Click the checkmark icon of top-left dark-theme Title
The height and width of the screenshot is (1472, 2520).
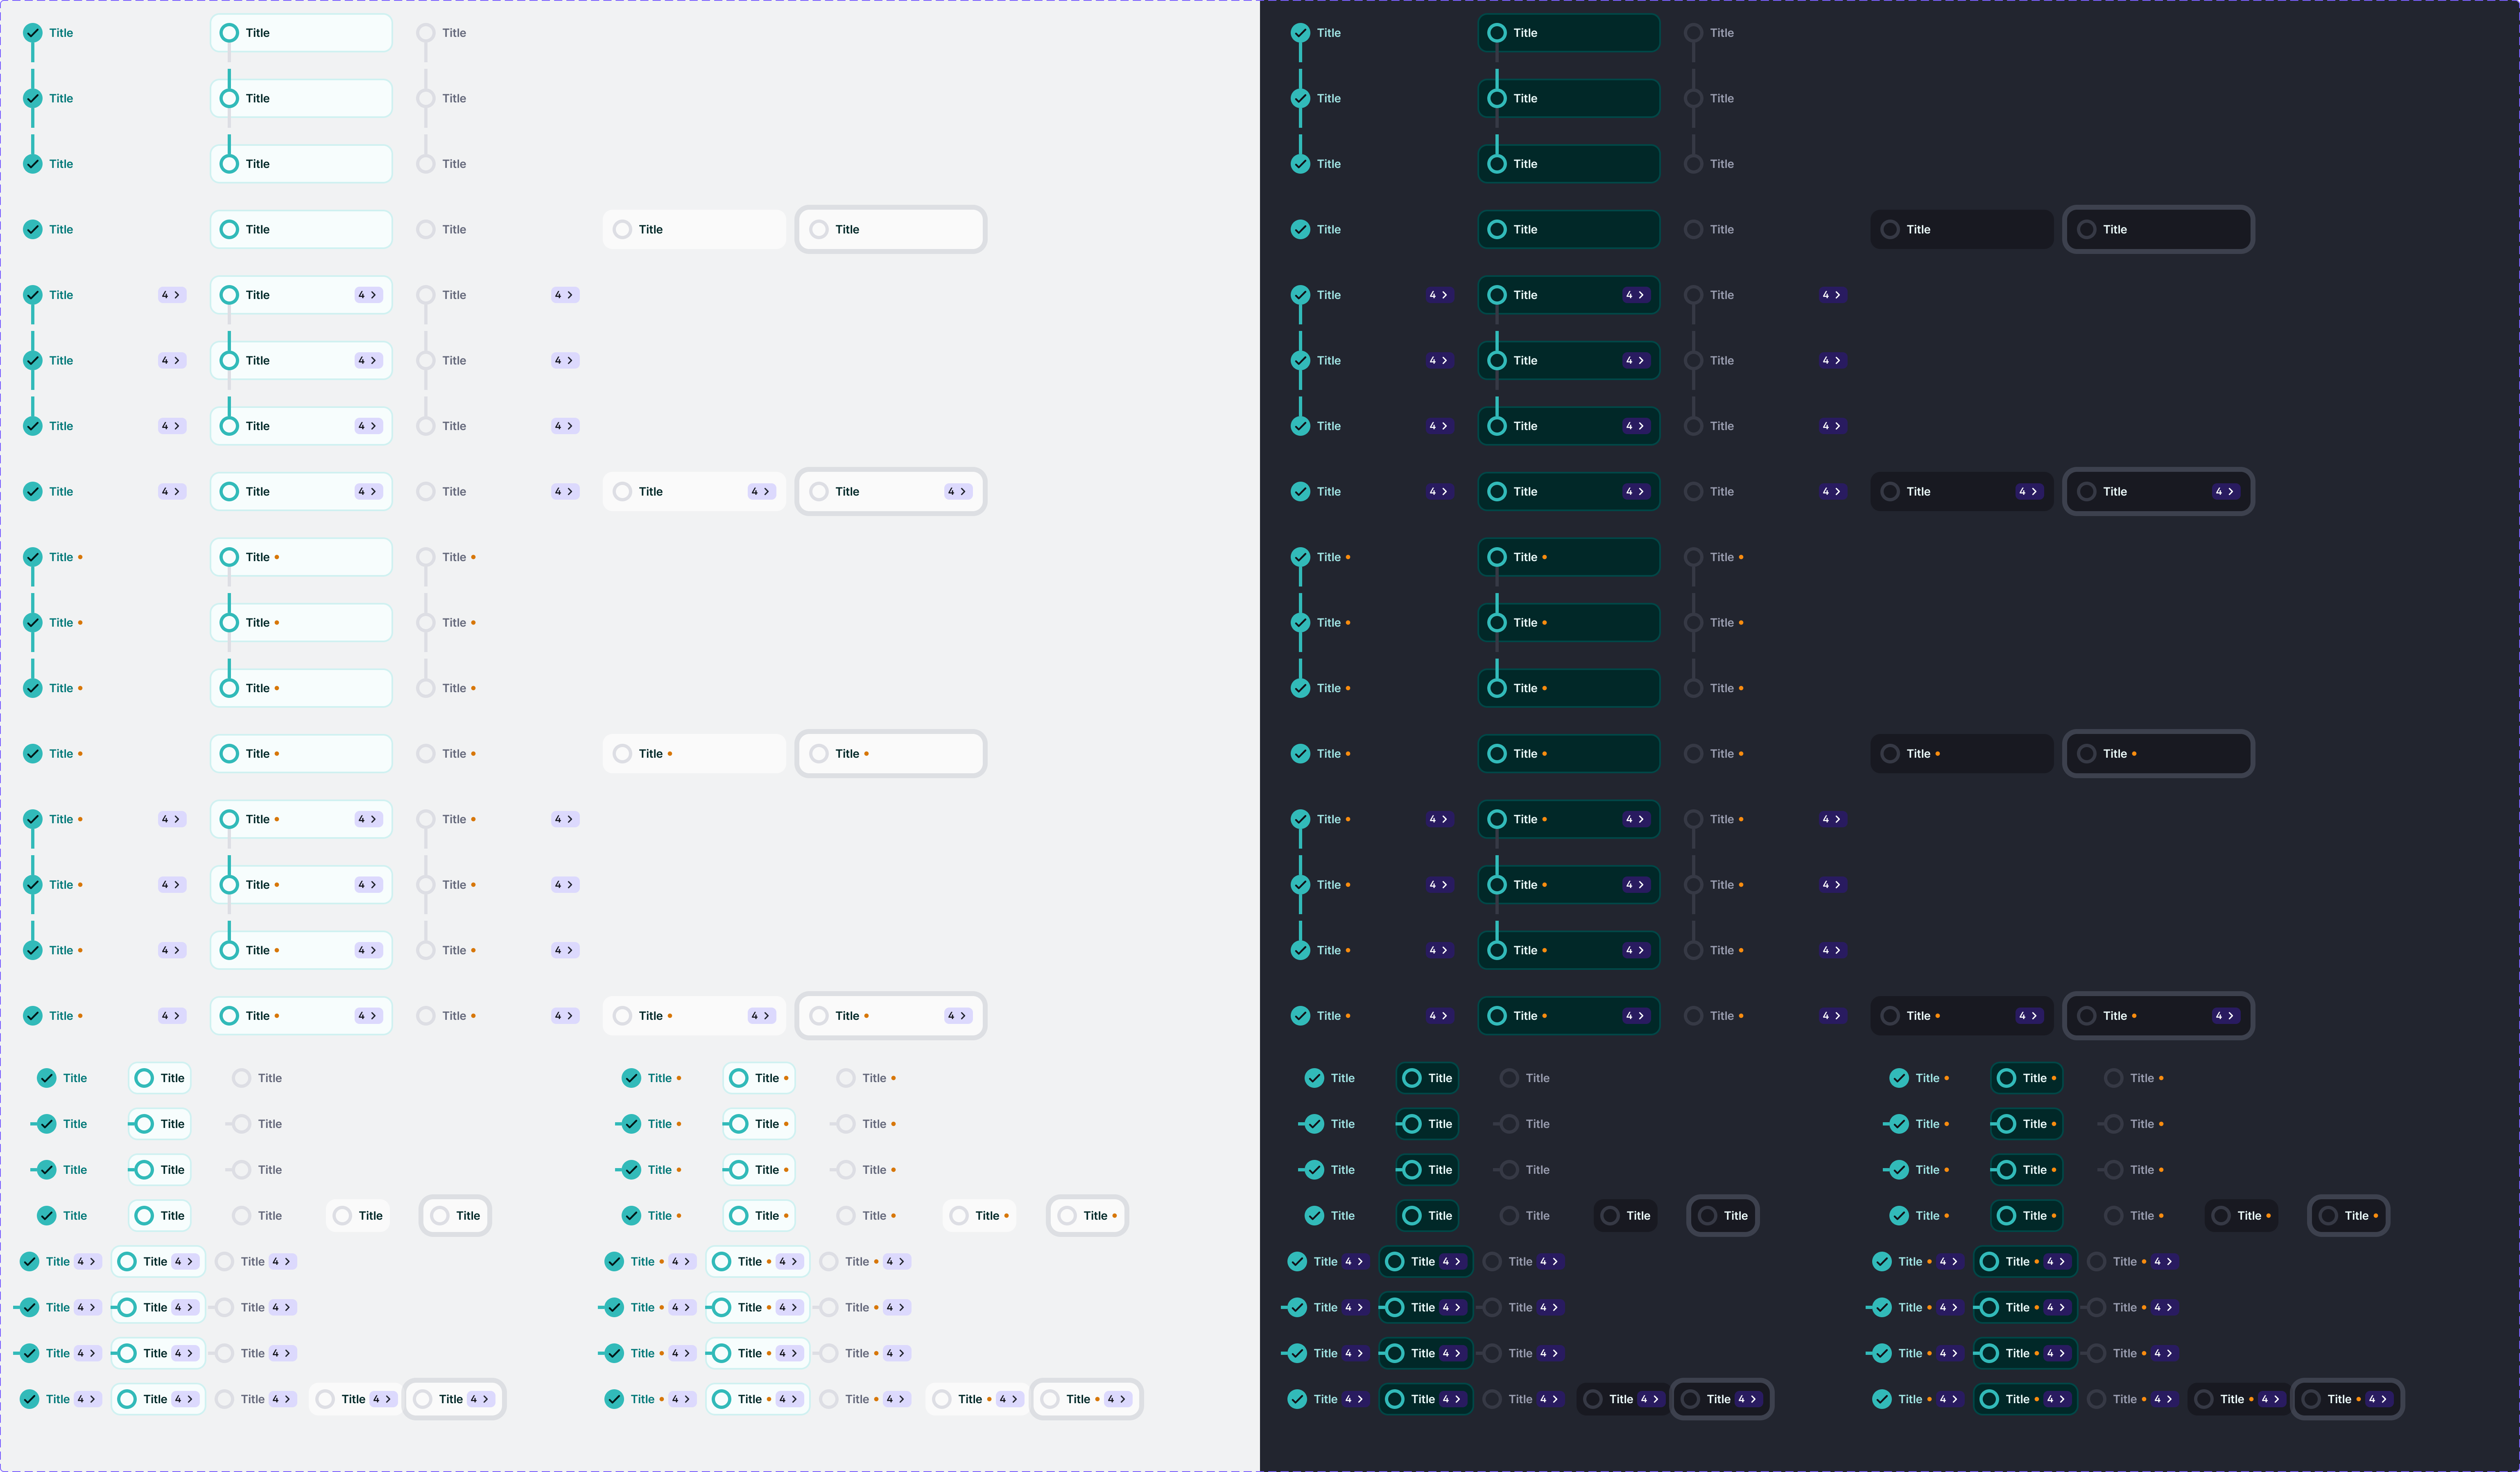[1300, 33]
